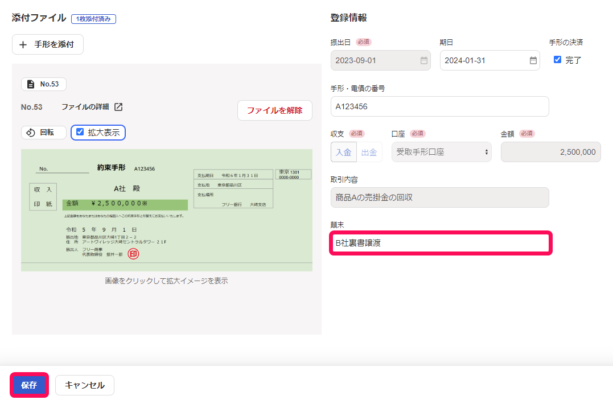The height and width of the screenshot is (404, 613).
Task: Click the 1枚添付済み badge
Action: [93, 19]
